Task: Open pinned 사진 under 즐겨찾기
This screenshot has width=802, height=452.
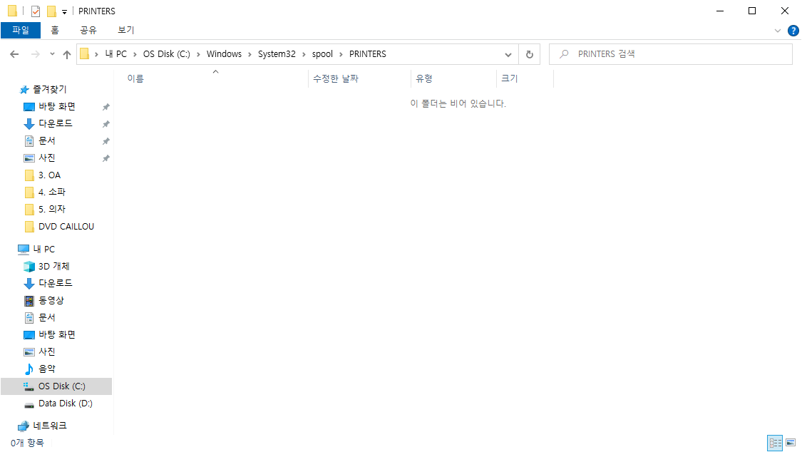Action: (x=46, y=158)
